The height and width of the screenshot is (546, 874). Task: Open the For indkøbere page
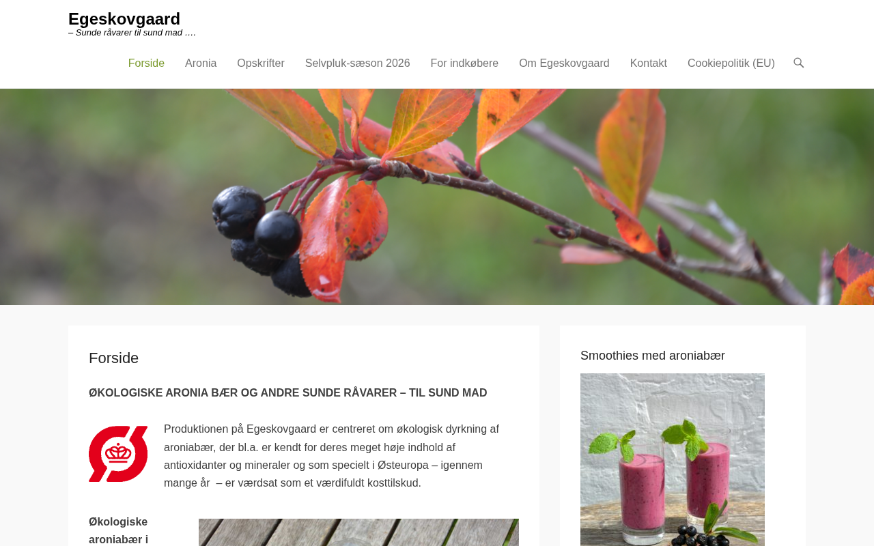tap(464, 63)
